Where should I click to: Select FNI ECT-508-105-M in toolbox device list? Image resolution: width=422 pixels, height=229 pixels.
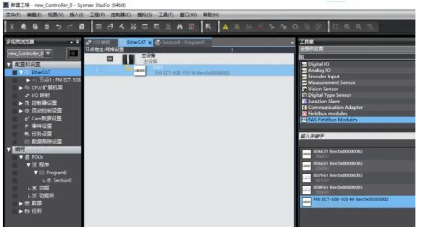pyautogui.click(x=358, y=202)
